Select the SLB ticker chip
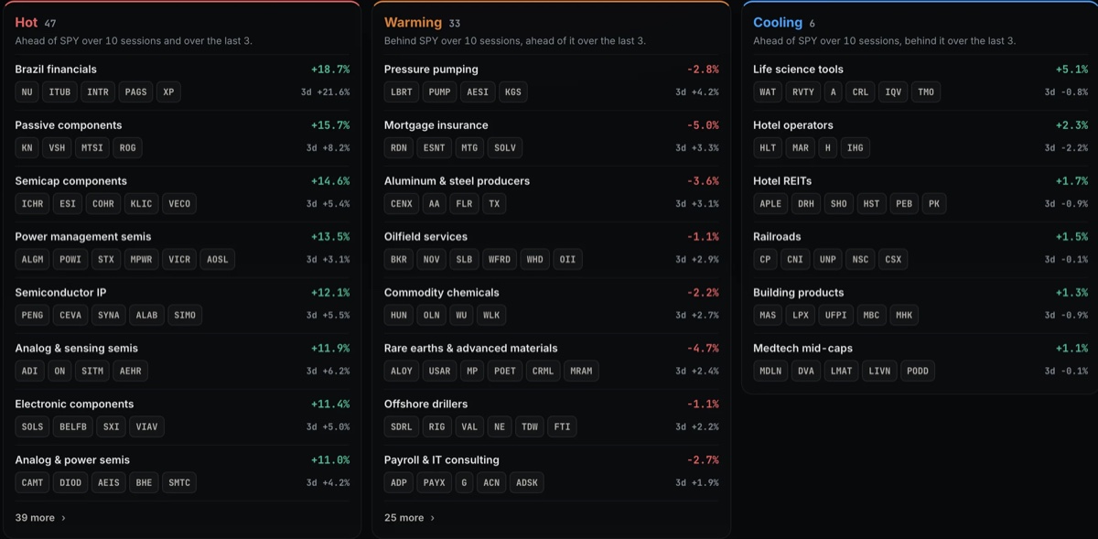 tap(464, 260)
